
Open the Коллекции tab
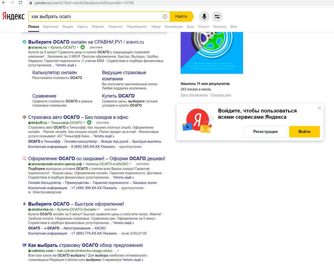tap(174, 27)
